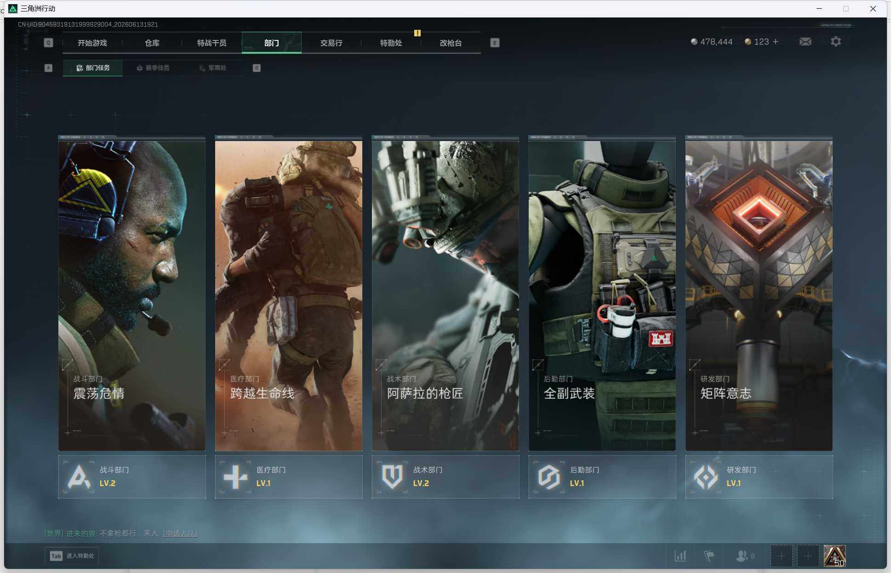Open the settings gear icon
Viewport: 891px width, 573px height.
(x=836, y=42)
